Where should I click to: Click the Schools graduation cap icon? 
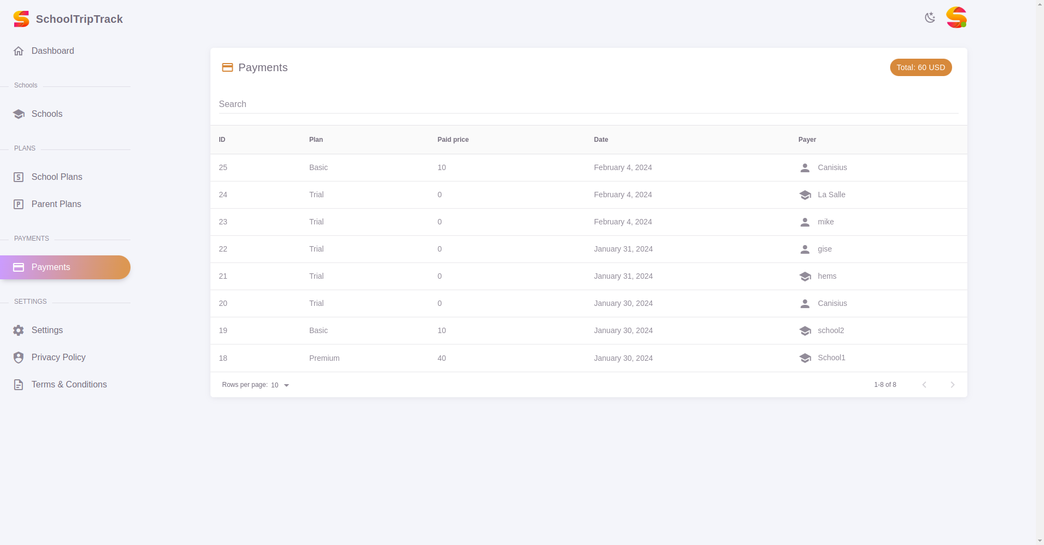tap(18, 114)
